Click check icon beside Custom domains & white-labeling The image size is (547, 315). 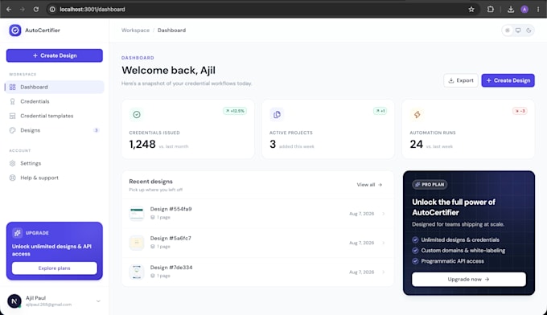pyautogui.click(x=415, y=251)
